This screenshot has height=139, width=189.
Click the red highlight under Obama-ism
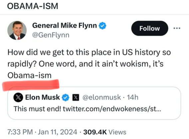[31, 85]
